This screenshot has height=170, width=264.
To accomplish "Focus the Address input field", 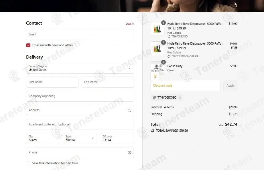I will 80,110.
